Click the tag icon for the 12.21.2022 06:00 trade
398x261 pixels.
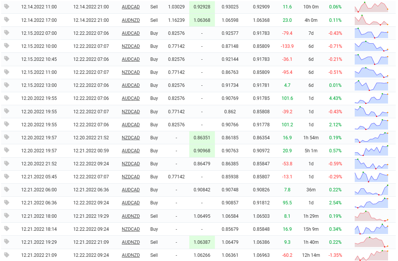coord(7,189)
